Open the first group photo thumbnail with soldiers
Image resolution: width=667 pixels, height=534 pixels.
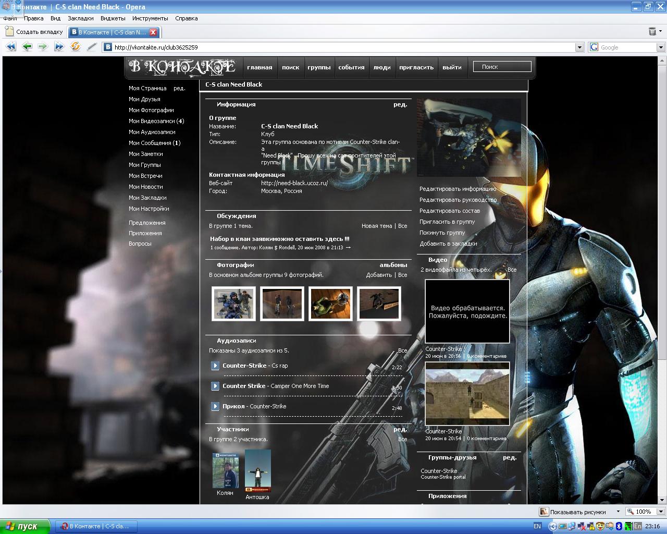234,304
